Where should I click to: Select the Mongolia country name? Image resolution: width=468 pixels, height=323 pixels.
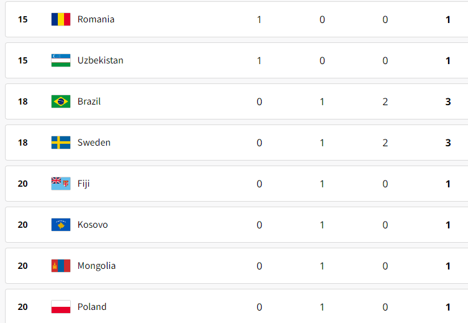[96, 266]
